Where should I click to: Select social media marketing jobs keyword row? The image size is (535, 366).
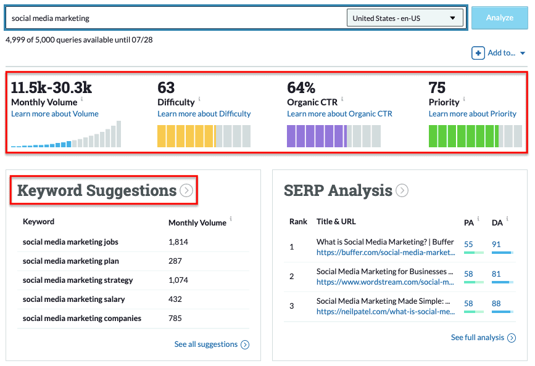click(x=70, y=242)
